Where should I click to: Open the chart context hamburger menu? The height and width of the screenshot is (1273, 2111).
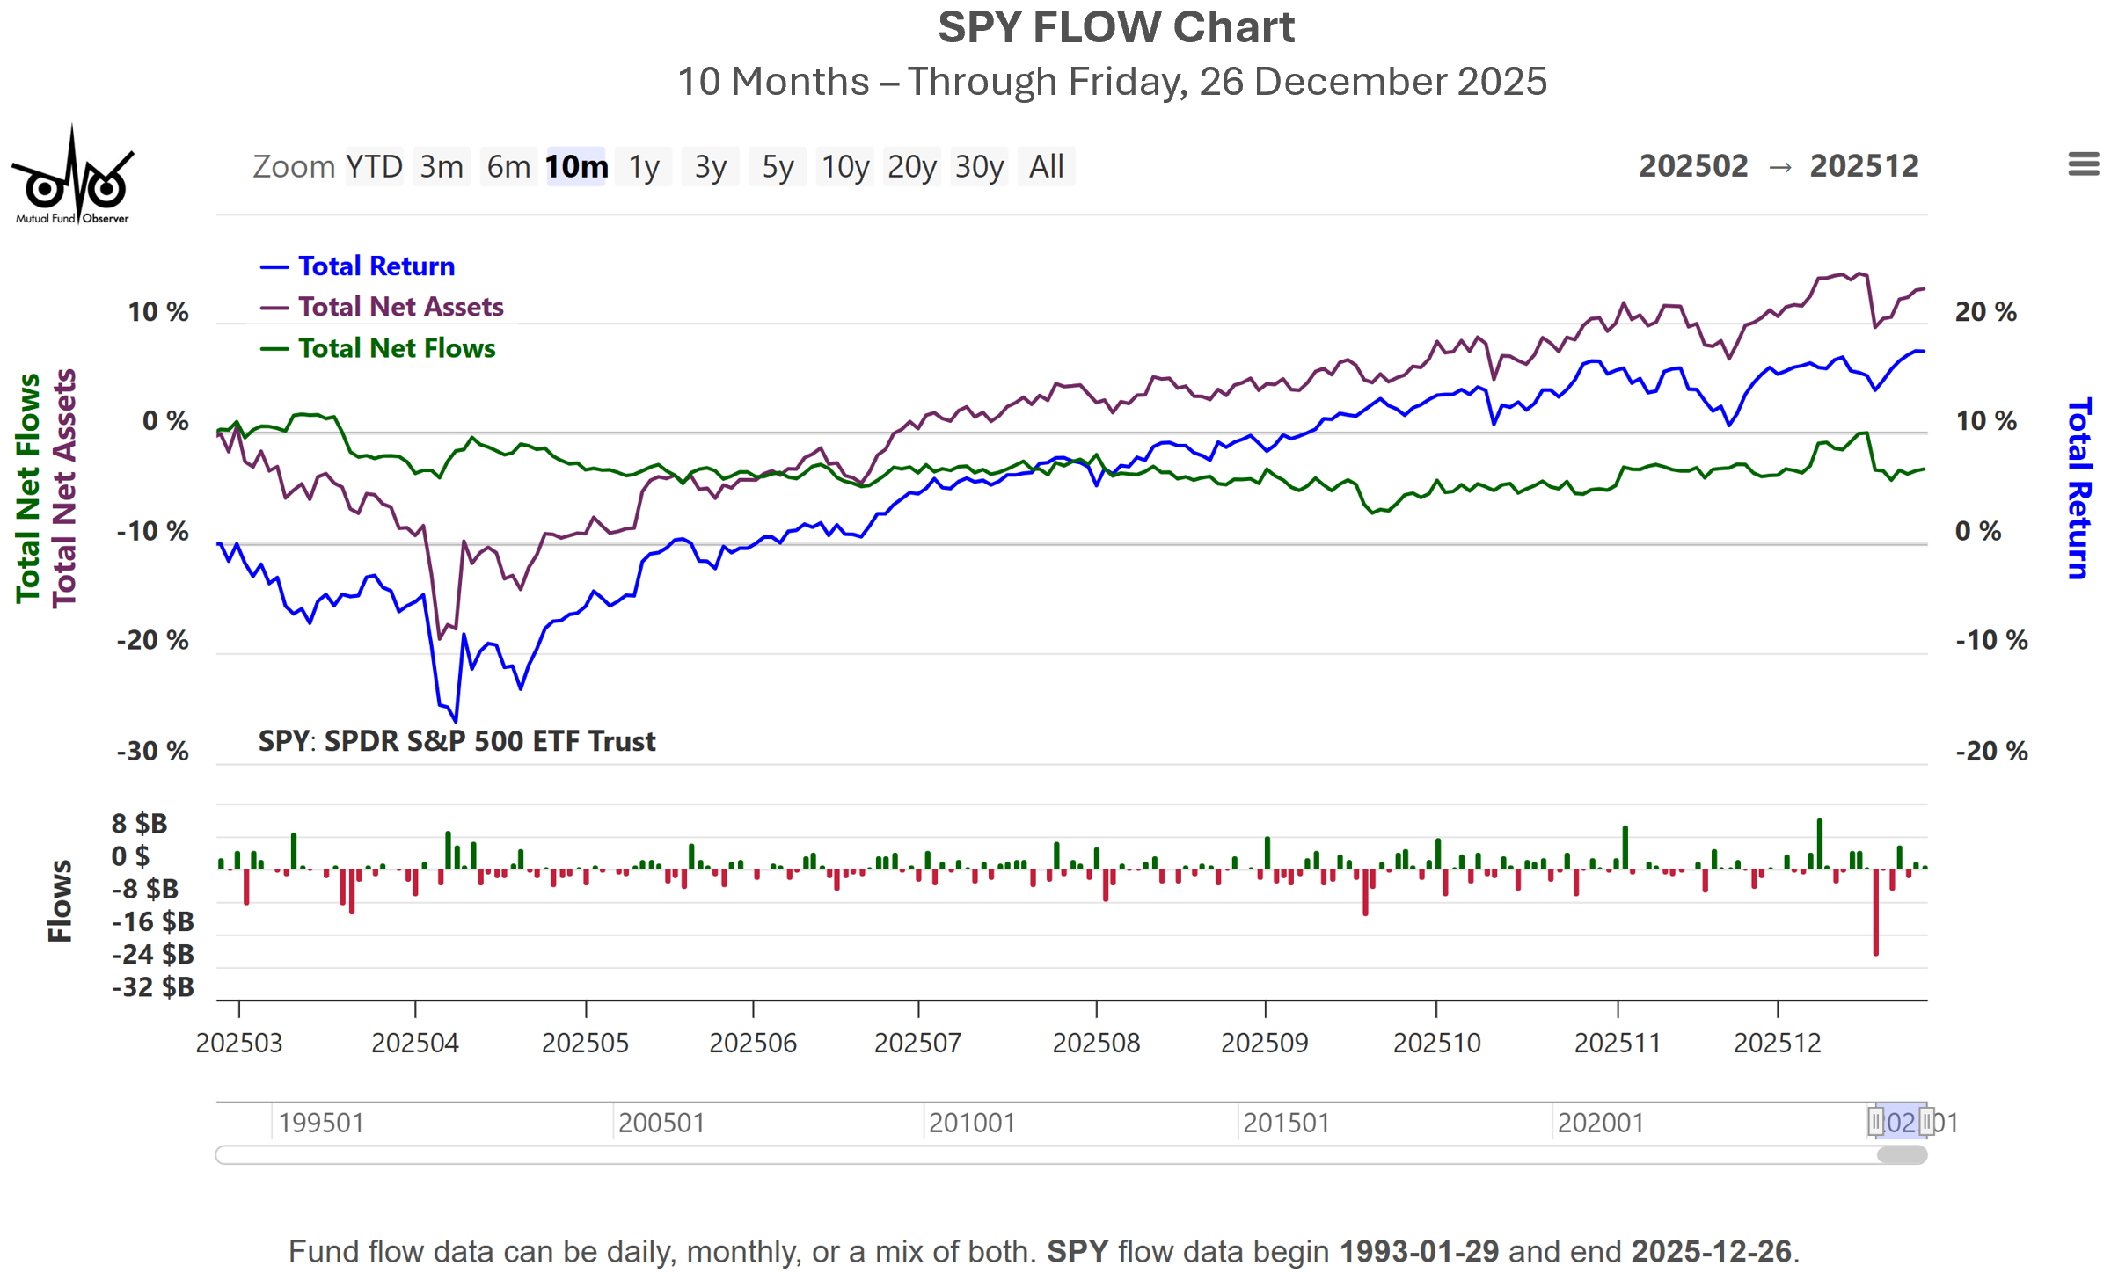[2082, 164]
